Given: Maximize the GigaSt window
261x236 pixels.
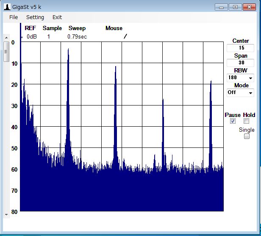Looking at the screenshot, I should click(235, 7).
